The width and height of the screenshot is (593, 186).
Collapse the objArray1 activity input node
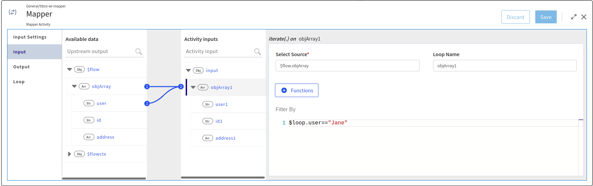point(193,87)
